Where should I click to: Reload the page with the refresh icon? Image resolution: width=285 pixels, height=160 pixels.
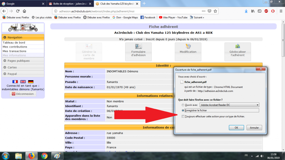tap(18, 11)
